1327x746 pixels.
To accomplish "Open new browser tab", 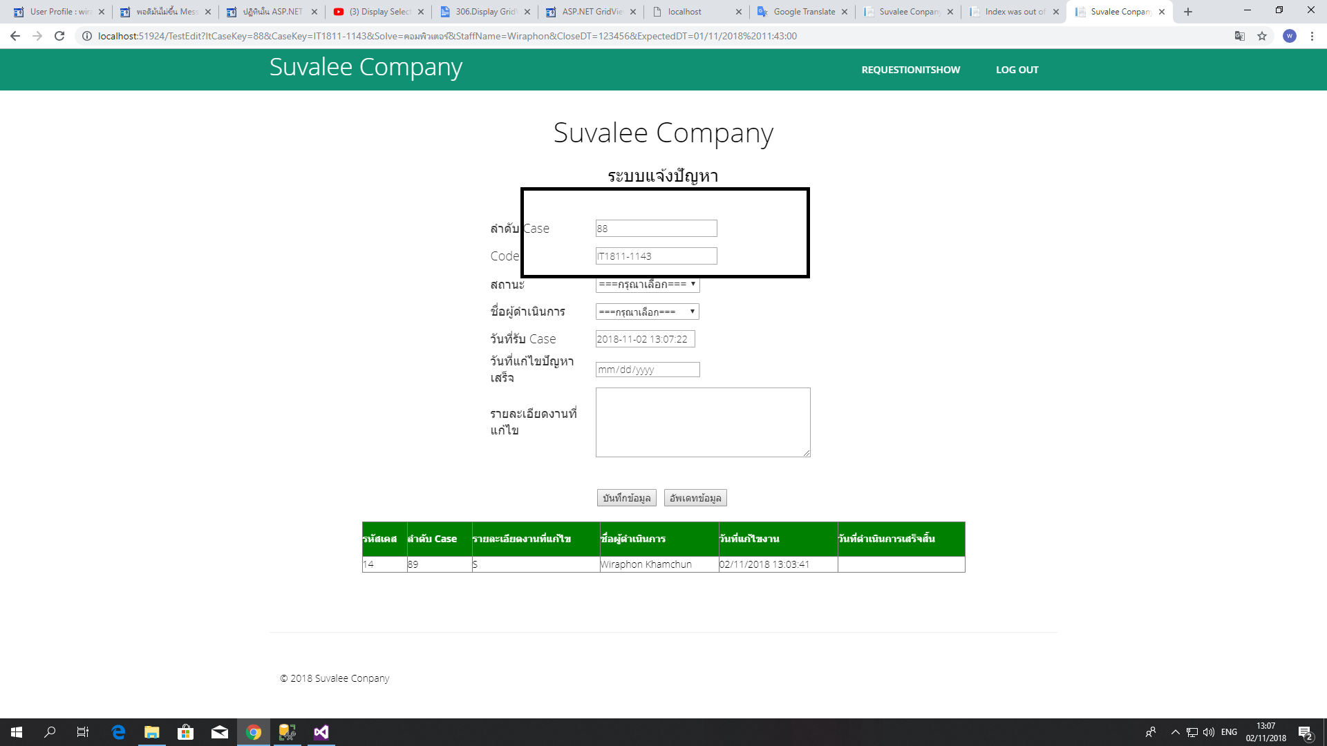I will coord(1188,12).
